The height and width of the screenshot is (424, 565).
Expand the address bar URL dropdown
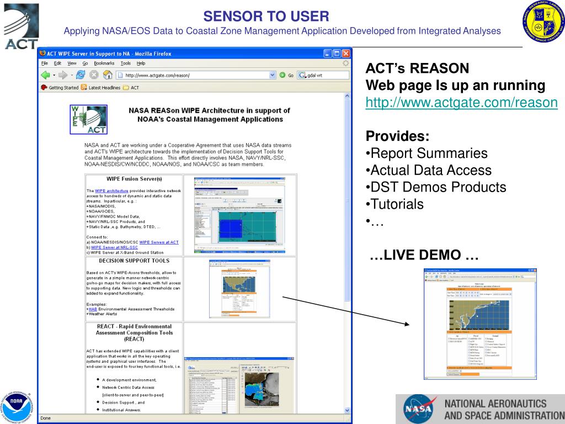273,75
